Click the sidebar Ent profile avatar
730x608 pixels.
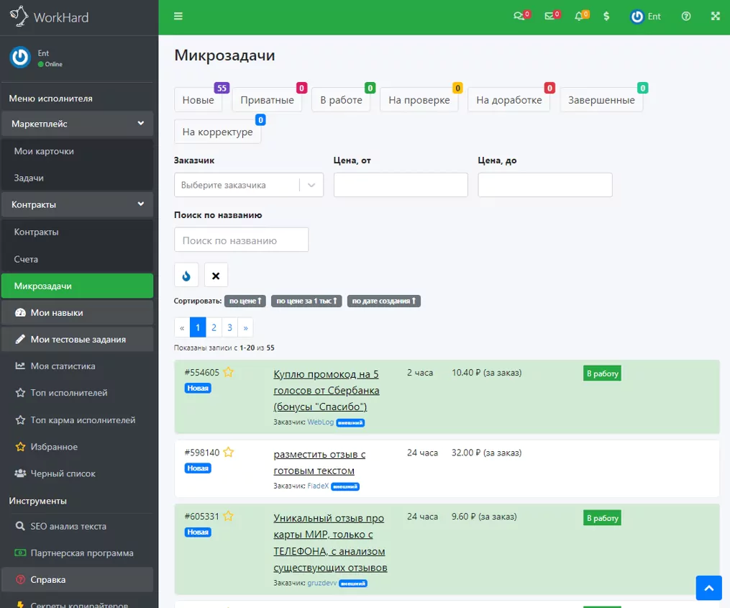click(x=20, y=58)
